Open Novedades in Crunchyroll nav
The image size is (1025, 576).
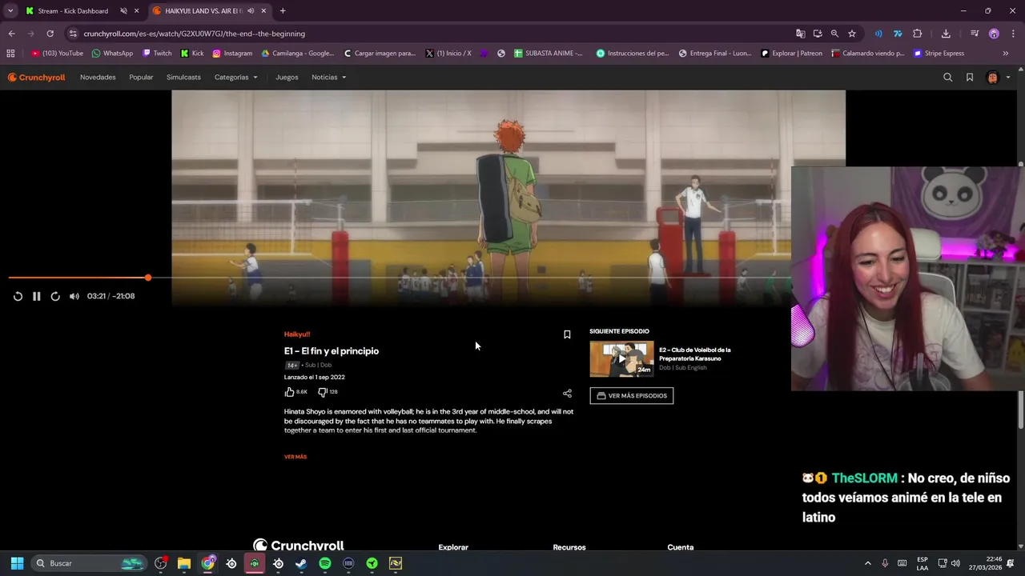(x=98, y=78)
